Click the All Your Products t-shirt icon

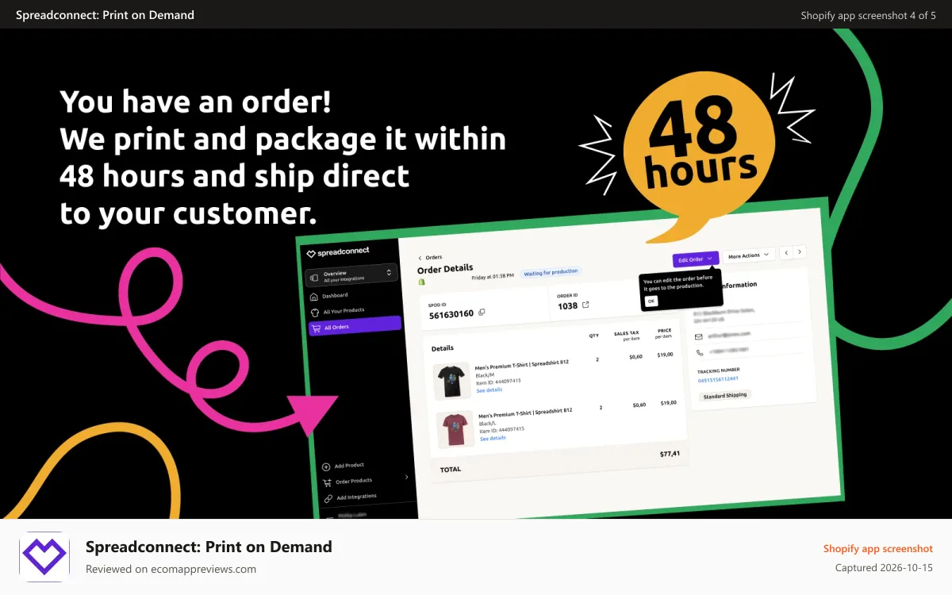[315, 312]
